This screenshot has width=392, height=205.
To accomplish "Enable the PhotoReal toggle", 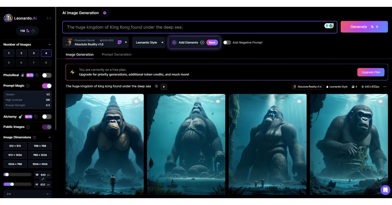I will pyautogui.click(x=47, y=75).
